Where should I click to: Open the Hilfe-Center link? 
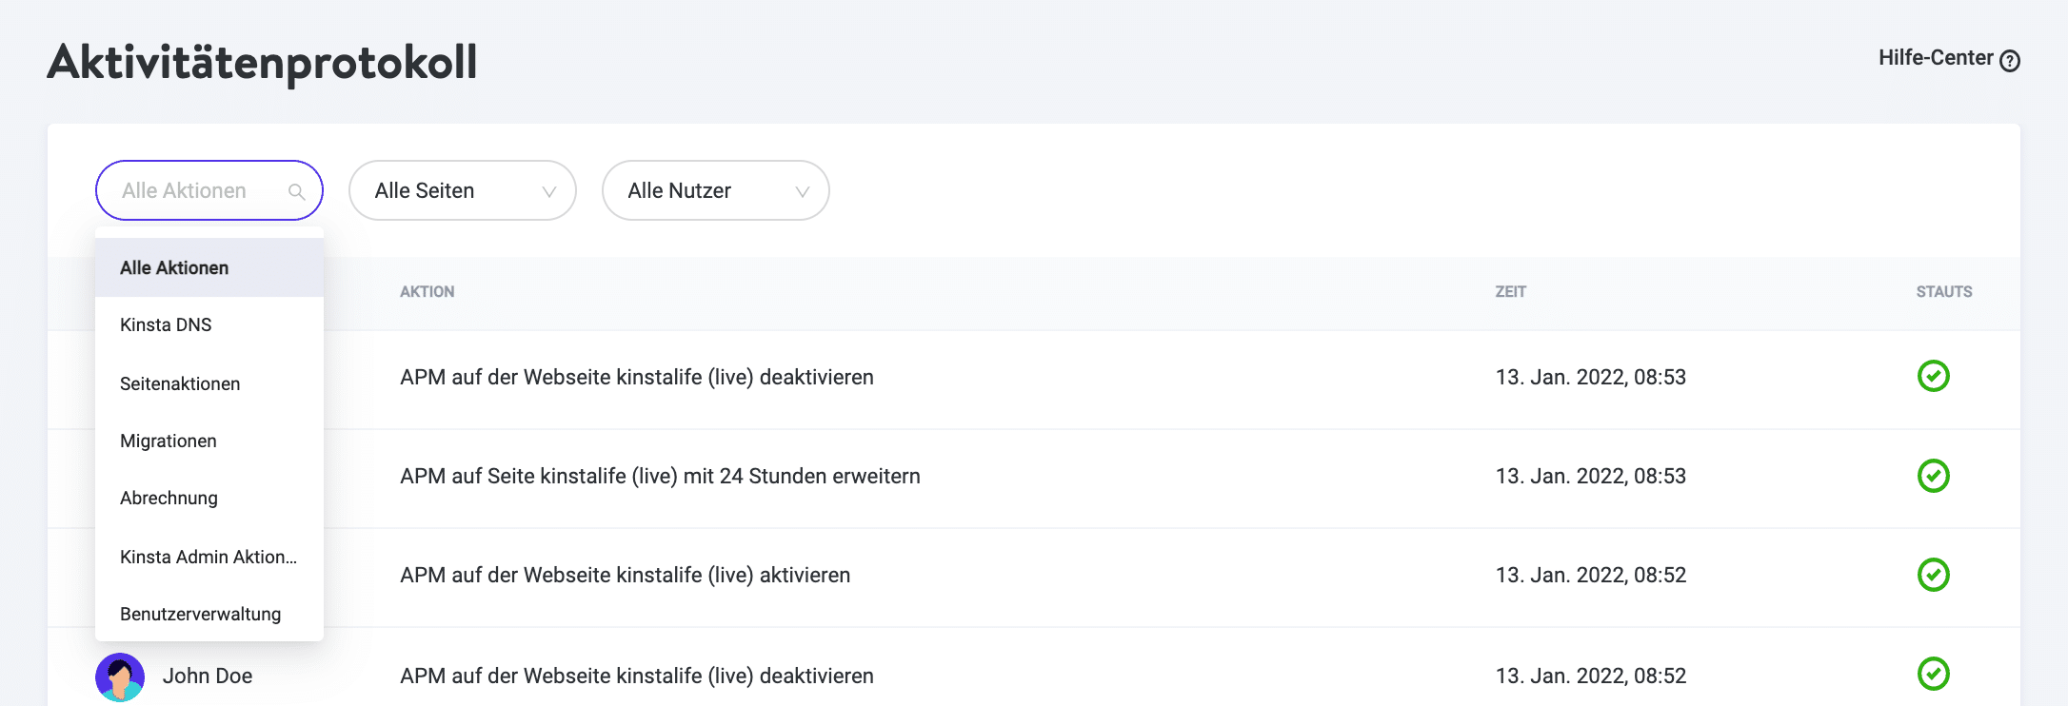pos(1935,58)
